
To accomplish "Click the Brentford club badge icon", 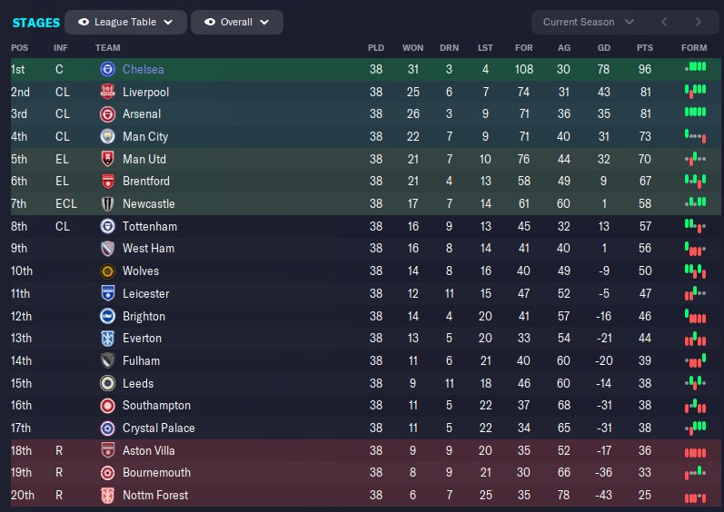I will (107, 182).
